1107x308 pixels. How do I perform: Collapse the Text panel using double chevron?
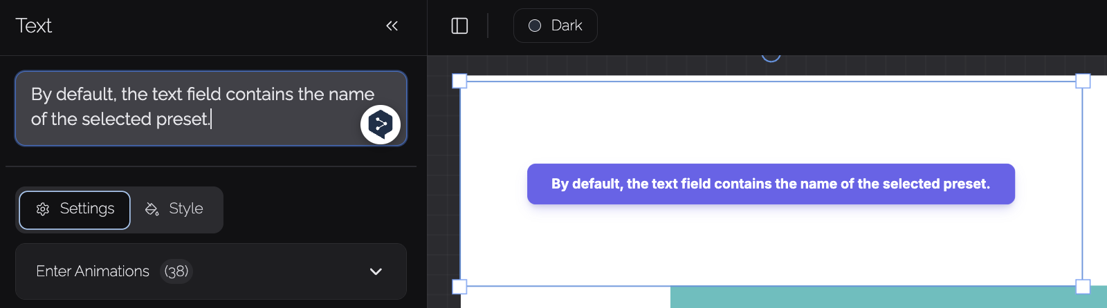pos(392,26)
